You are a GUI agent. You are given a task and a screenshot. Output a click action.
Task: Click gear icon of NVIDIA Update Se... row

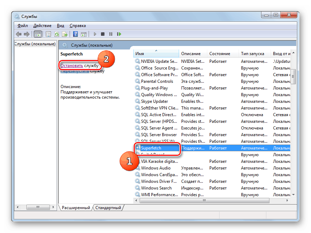point(138,61)
